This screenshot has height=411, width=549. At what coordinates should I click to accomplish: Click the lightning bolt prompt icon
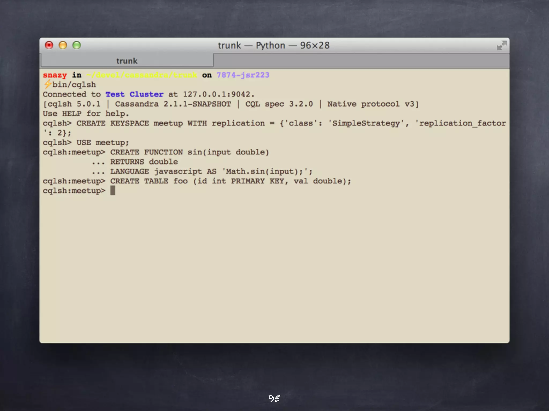[x=47, y=84]
